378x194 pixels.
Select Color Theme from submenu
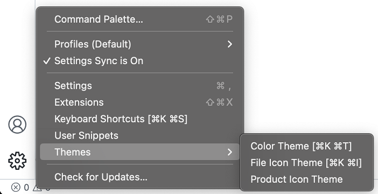pyautogui.click(x=306, y=146)
